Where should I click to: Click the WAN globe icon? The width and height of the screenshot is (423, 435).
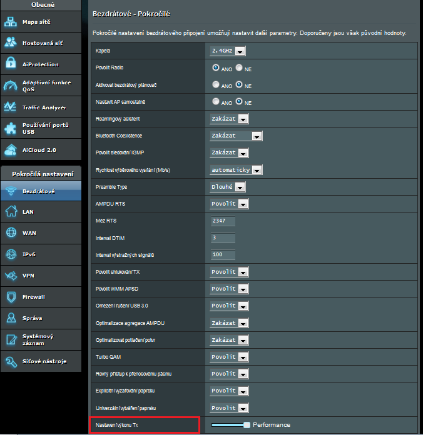click(x=11, y=232)
